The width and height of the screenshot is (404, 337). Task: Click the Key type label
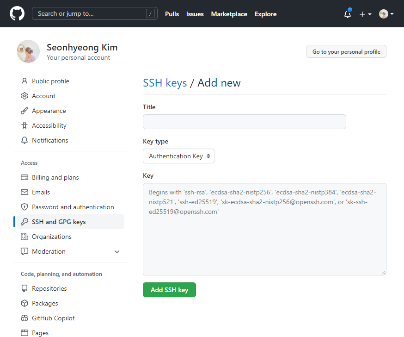[x=155, y=141]
